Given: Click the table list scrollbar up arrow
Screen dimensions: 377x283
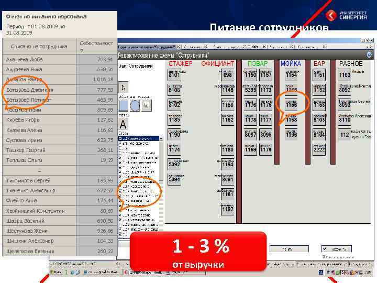Looking at the screenshot, I should [x=161, y=138].
